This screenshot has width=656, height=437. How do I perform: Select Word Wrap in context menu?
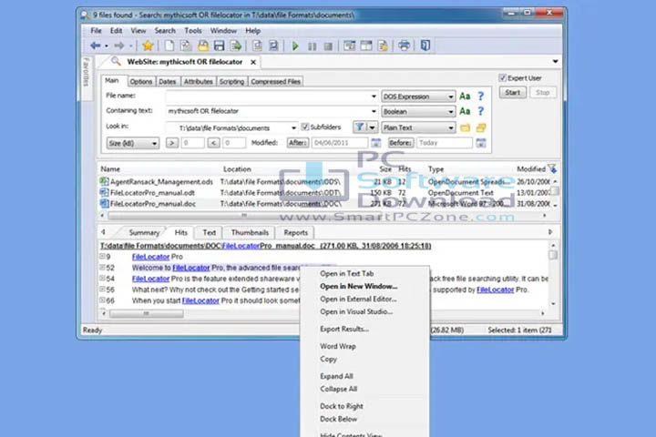point(338,346)
